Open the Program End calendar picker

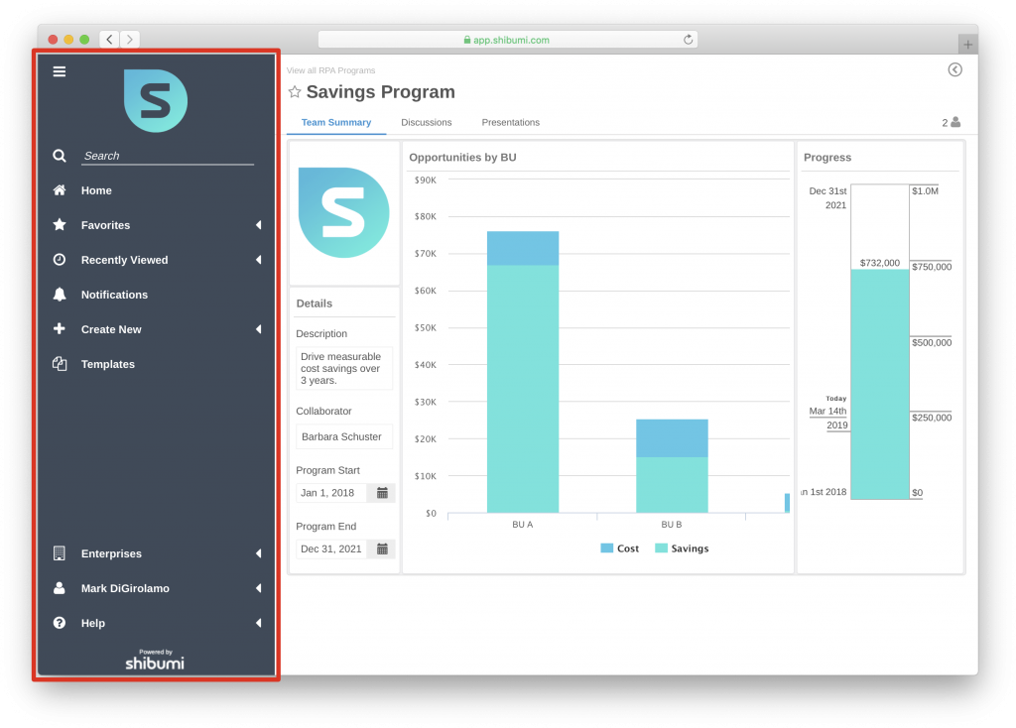(382, 548)
